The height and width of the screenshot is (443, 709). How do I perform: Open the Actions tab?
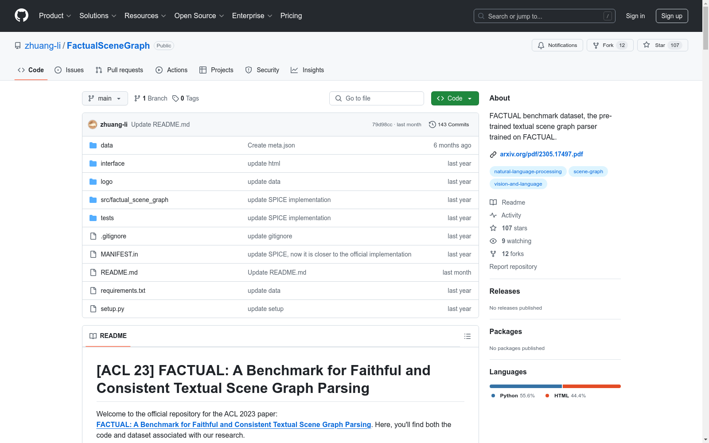coord(171,70)
